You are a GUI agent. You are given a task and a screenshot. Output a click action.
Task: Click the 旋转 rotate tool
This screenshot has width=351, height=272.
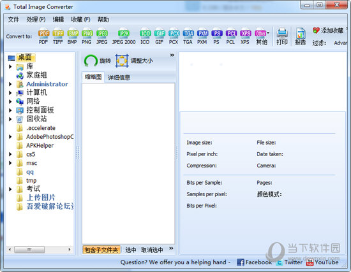tap(98, 61)
